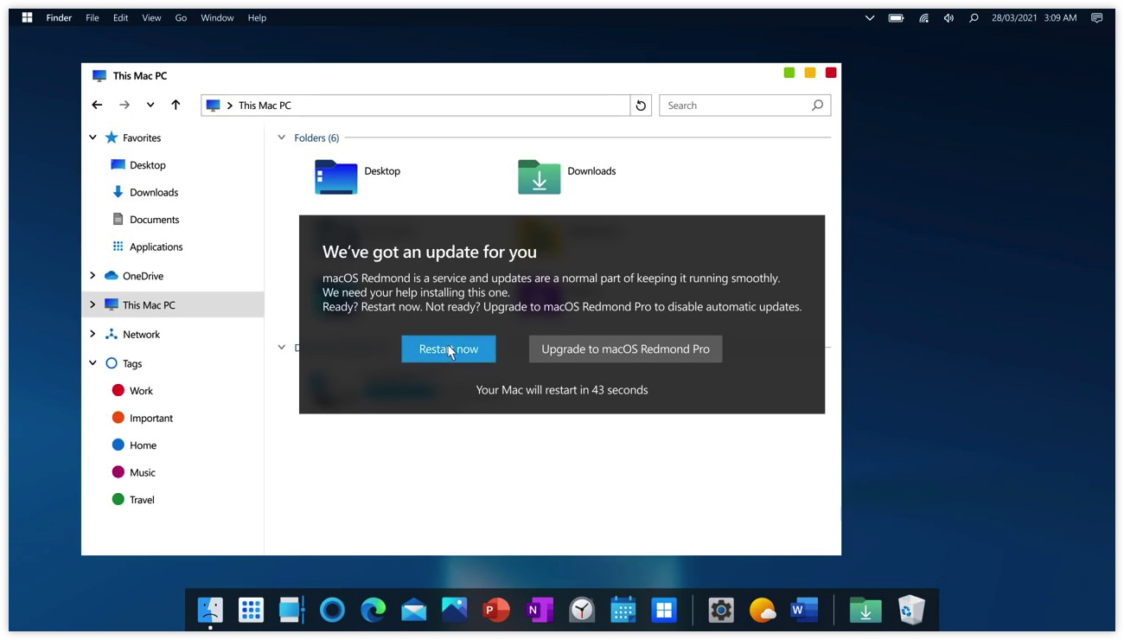Collapse the Favorites section
Image resolution: width=1124 pixels, height=640 pixels.
pos(93,138)
